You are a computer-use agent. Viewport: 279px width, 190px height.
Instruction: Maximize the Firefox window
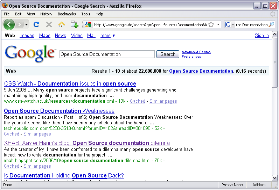point(265,6)
